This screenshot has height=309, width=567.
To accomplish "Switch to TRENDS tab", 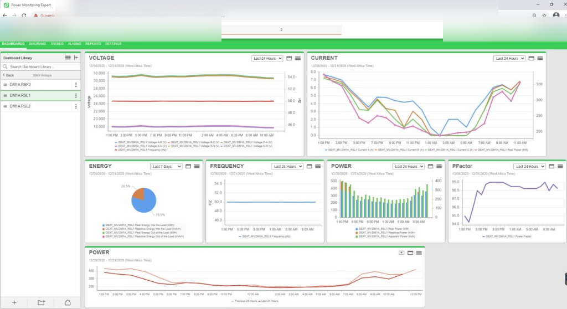I will 57,44.
